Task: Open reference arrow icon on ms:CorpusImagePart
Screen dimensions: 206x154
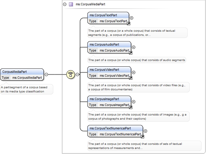Action: pyautogui.click(x=131, y=107)
